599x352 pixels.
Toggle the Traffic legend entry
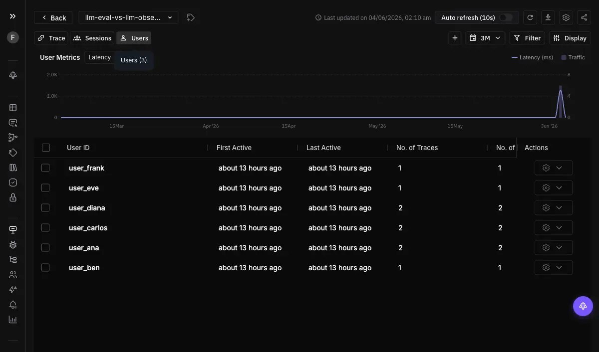[x=573, y=57]
